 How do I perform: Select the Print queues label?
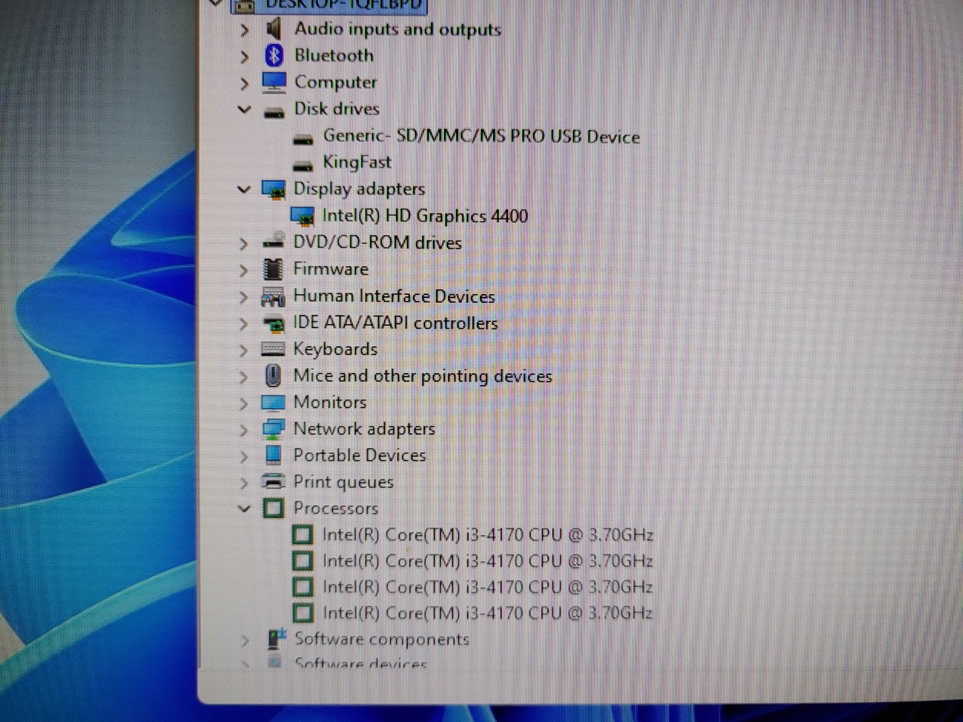(x=344, y=482)
